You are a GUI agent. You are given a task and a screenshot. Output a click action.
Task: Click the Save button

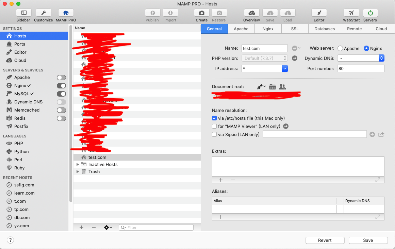(368, 240)
